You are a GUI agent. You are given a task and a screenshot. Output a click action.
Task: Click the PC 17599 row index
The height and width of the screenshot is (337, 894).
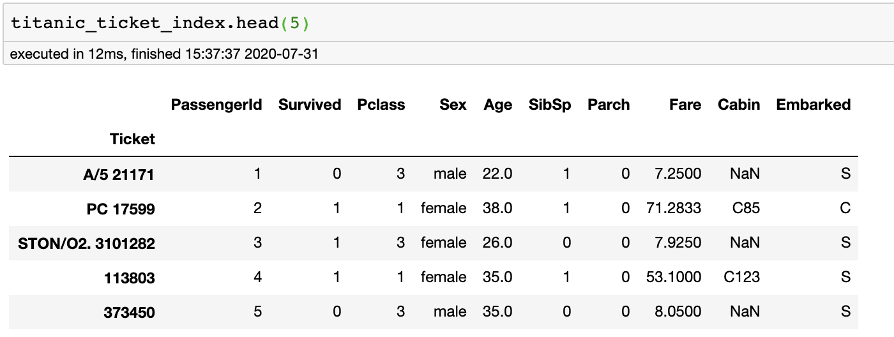pos(121,209)
